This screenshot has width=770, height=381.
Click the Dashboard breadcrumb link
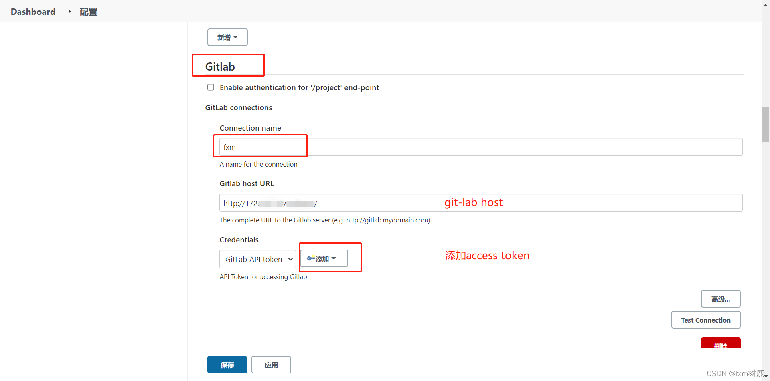(x=33, y=12)
